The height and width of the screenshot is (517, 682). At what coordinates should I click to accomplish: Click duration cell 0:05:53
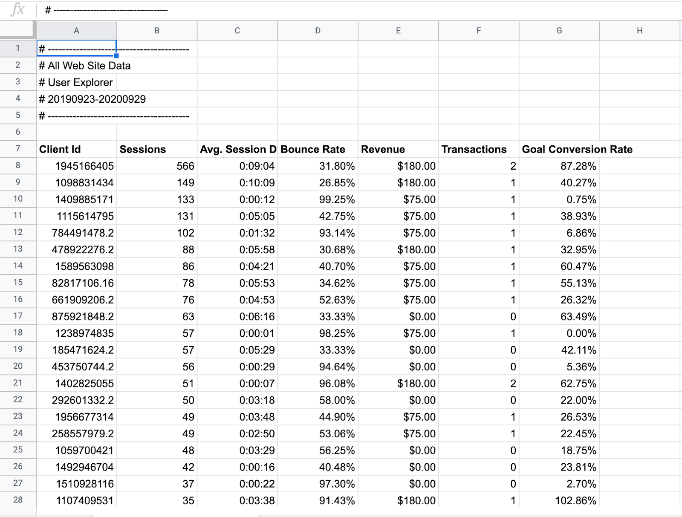(x=237, y=283)
